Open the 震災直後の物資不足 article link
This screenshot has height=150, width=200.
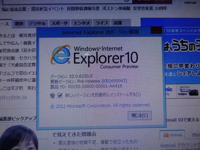(98, 142)
